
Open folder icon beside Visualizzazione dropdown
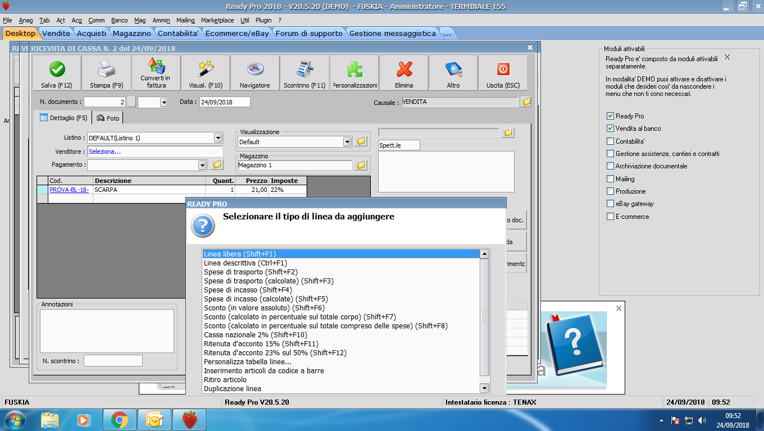pos(361,141)
